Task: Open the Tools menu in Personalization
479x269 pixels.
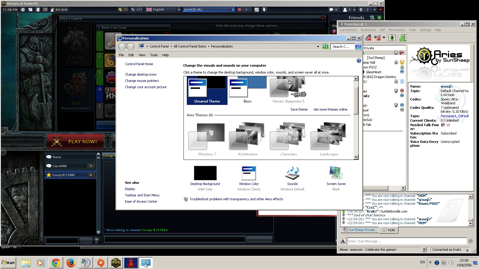Action: pyautogui.click(x=154, y=55)
